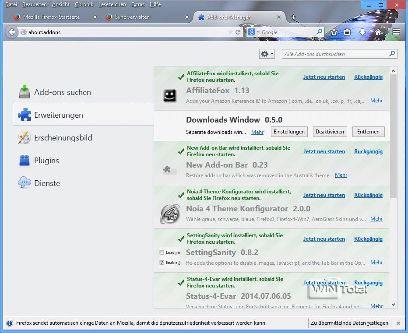The width and height of the screenshot is (408, 333).
Task: Click Rückgängig for Status-4-Evar
Action: pos(369,283)
